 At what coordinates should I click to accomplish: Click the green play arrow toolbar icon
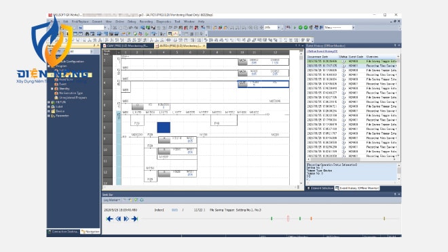coord(295,27)
